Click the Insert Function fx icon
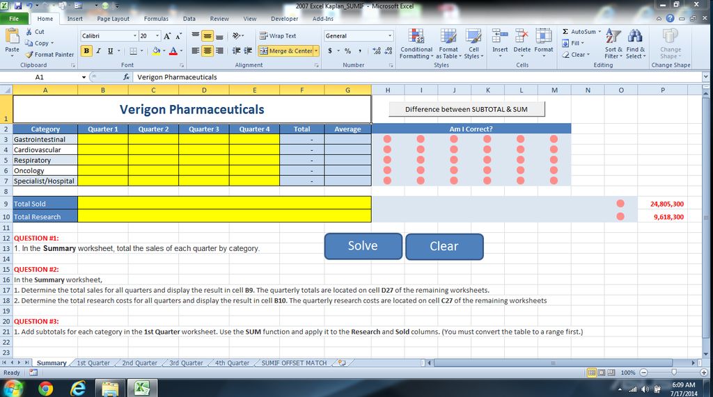Image resolution: width=713 pixels, height=397 pixels. click(x=126, y=77)
